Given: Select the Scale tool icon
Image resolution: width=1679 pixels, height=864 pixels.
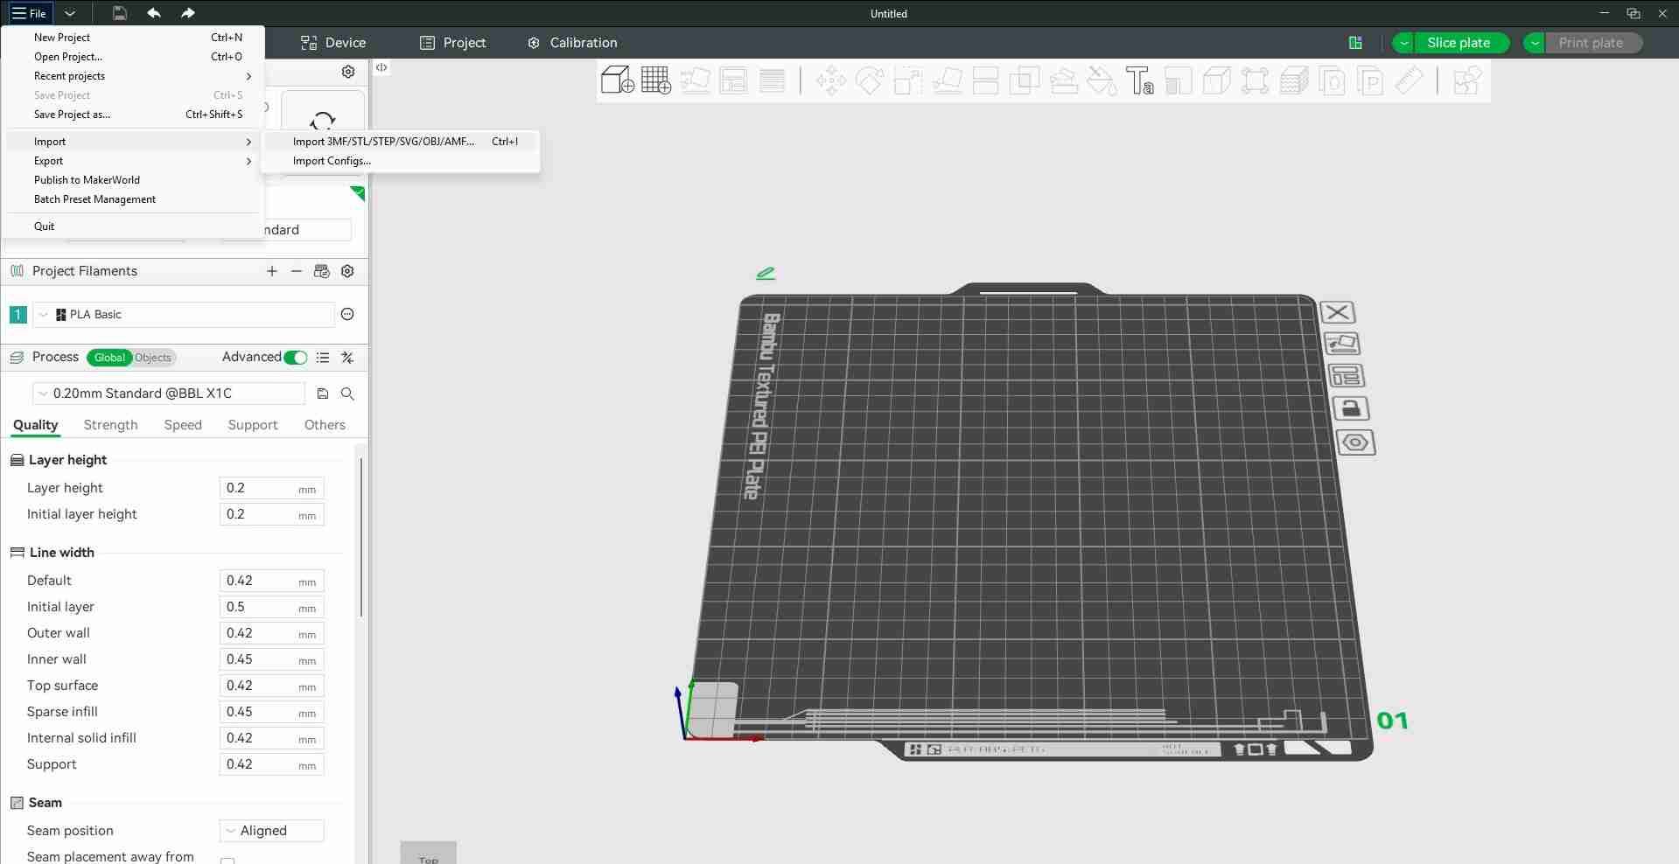Looking at the screenshot, I should coord(908,81).
